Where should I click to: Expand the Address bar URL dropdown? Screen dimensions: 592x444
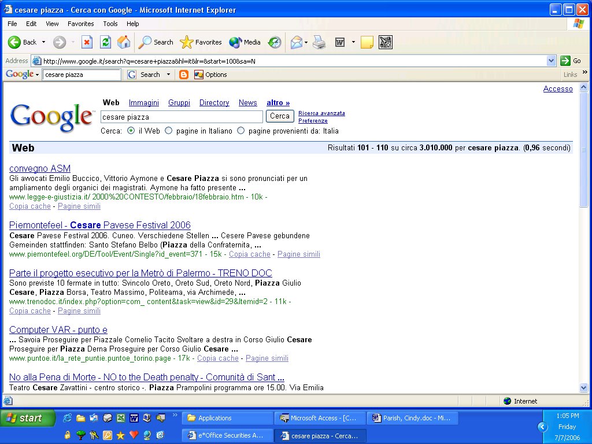551,60
